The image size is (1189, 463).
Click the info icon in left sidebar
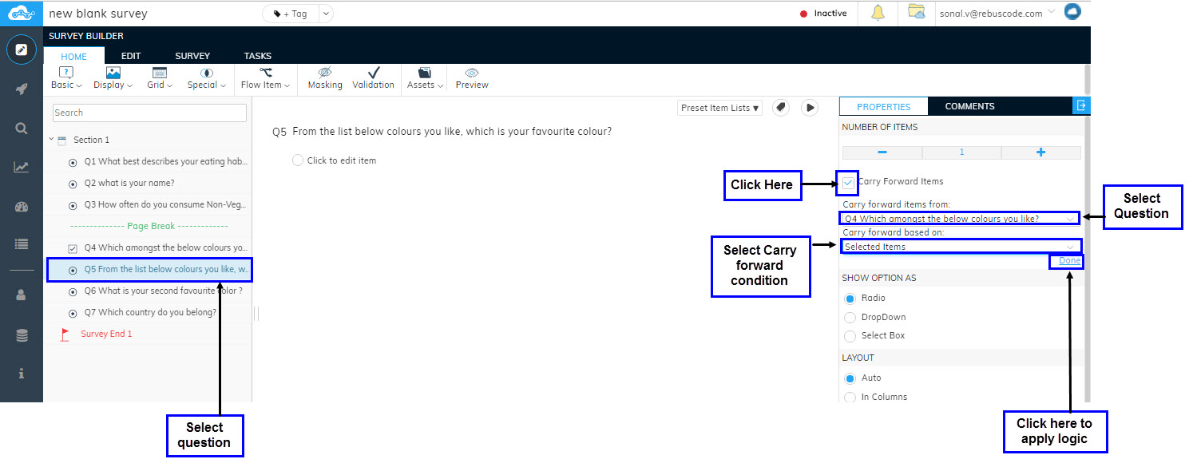coord(22,374)
